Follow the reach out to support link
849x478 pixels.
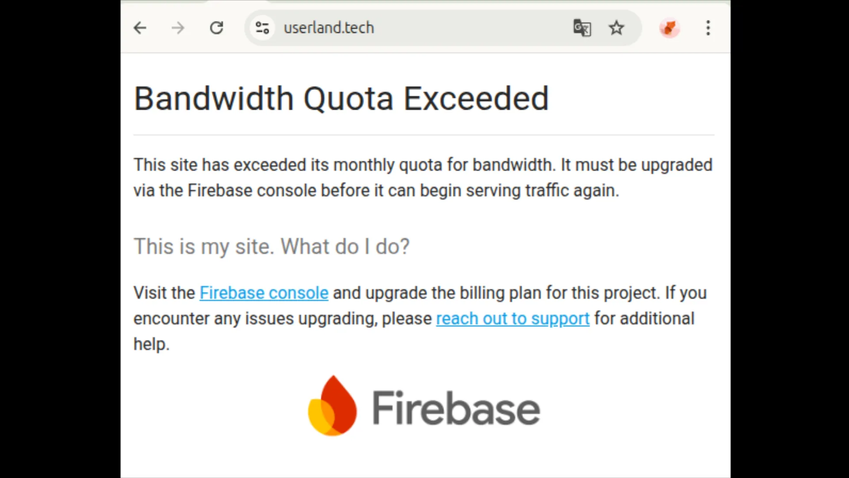(513, 319)
